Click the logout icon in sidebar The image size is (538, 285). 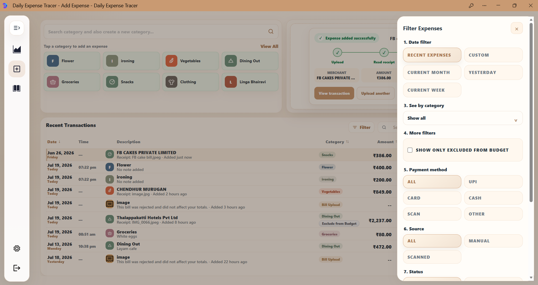coord(17,268)
